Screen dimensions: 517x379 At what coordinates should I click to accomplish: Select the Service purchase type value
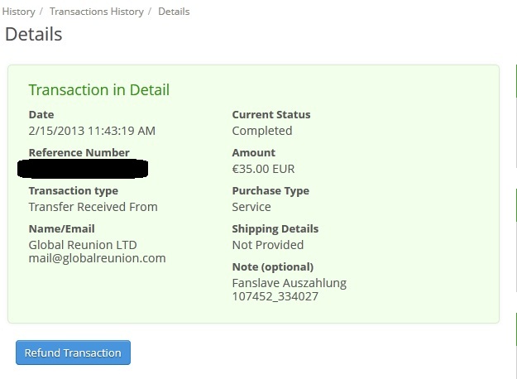pos(251,207)
